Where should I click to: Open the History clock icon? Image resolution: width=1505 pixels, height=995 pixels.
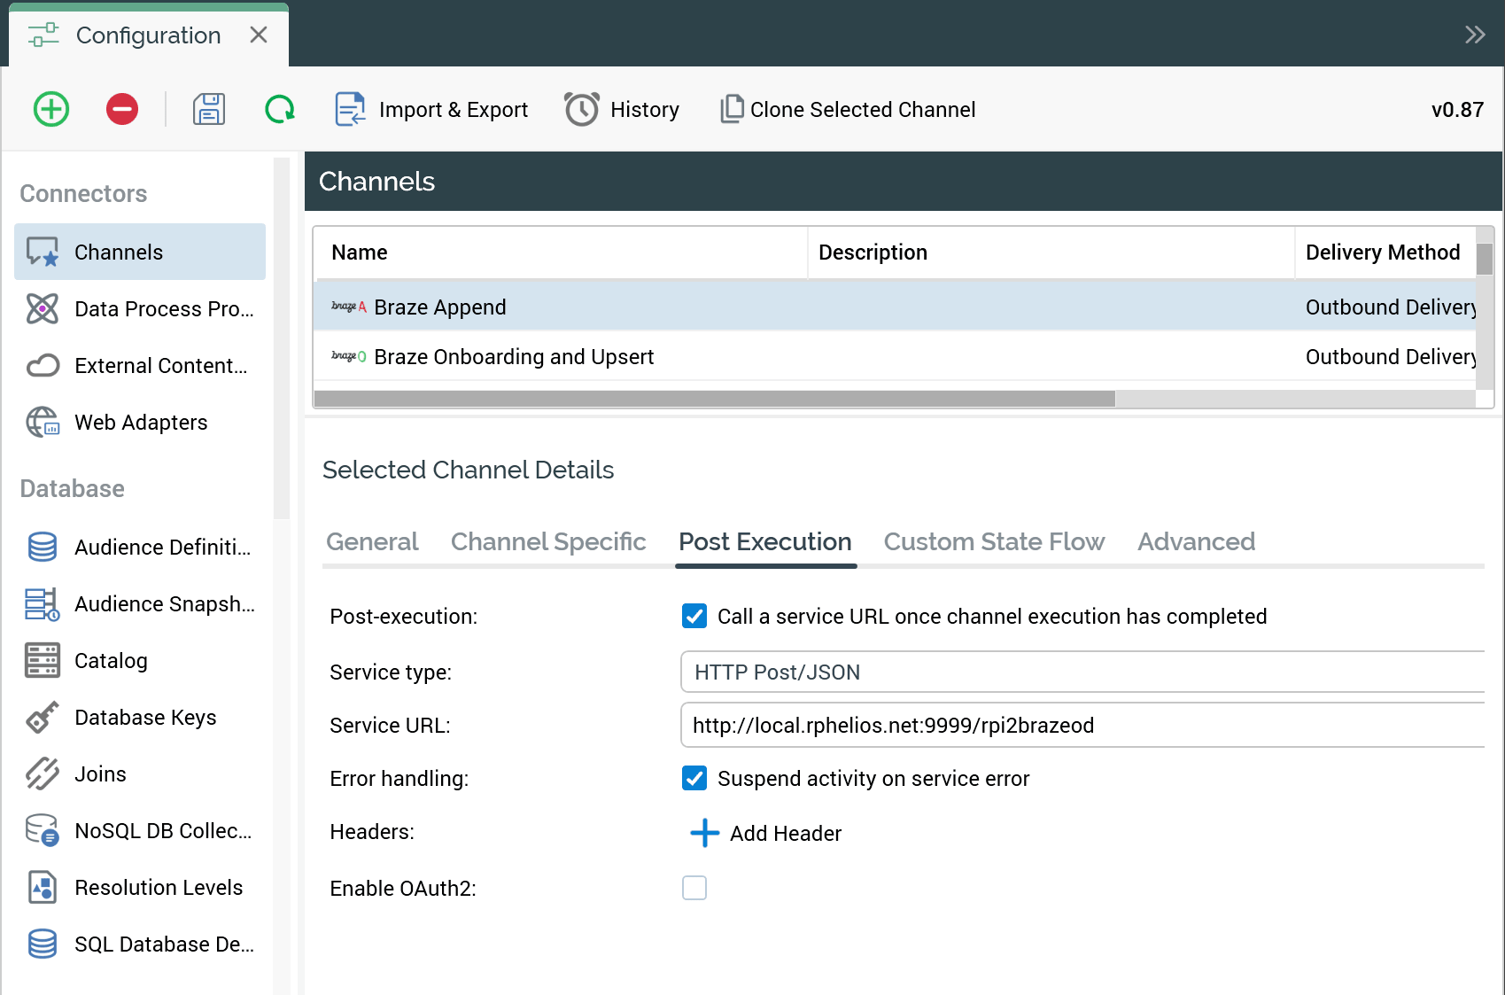[x=582, y=109]
